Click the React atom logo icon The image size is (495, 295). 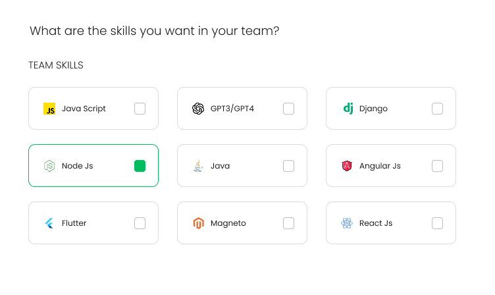pos(347,223)
